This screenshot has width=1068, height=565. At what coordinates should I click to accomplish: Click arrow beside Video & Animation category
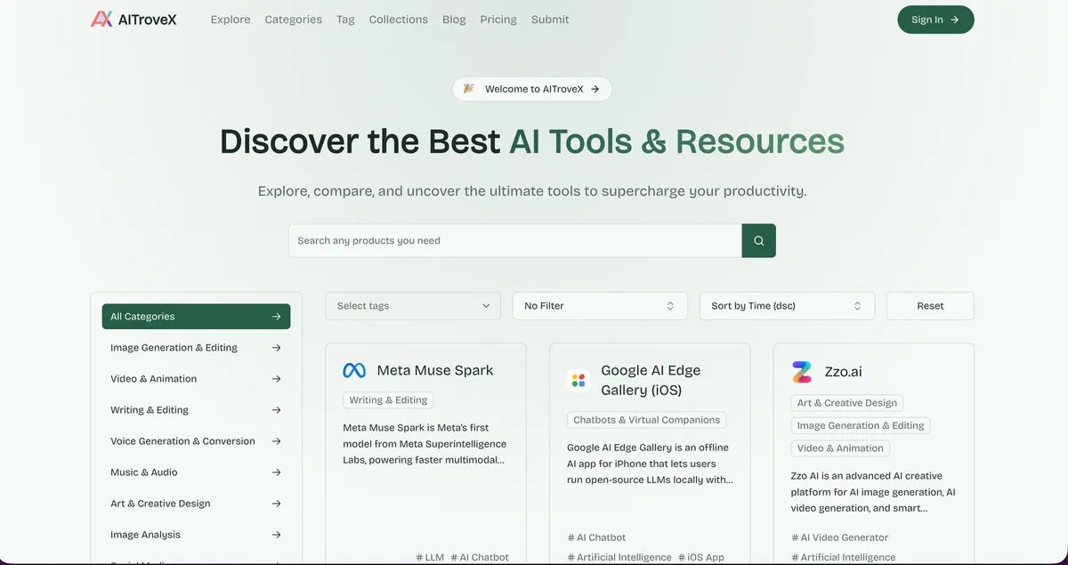[x=277, y=379]
